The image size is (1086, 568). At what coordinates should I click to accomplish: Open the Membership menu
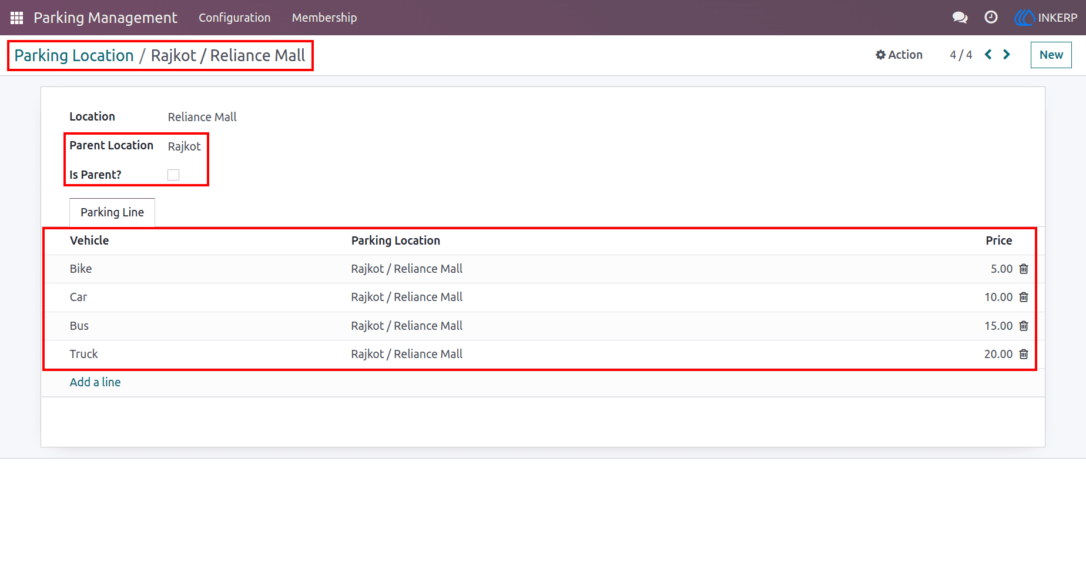tap(324, 18)
